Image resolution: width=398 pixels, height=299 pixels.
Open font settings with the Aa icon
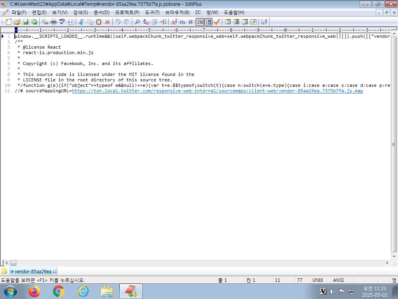174,22
